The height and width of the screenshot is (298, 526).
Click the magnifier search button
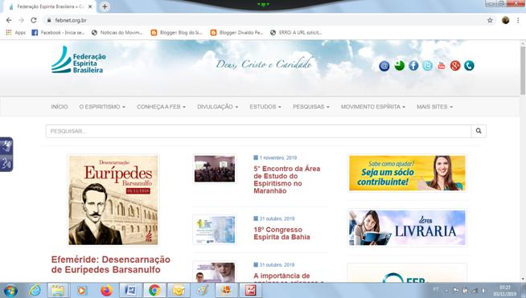[x=479, y=131]
